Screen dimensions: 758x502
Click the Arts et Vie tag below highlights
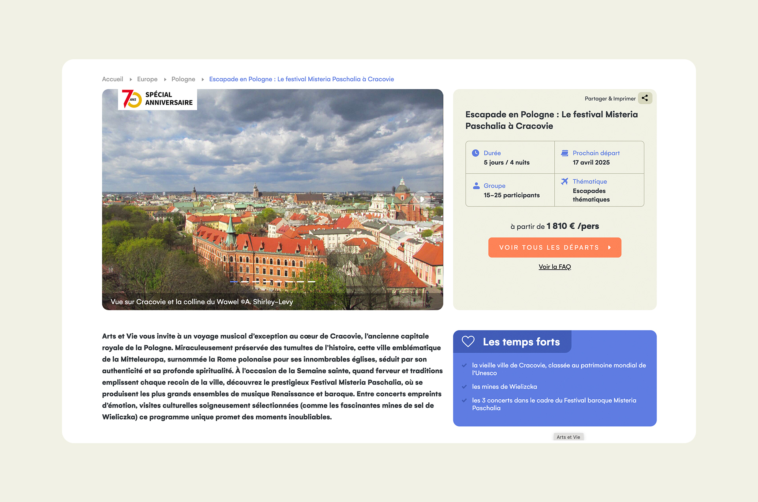pyautogui.click(x=568, y=437)
